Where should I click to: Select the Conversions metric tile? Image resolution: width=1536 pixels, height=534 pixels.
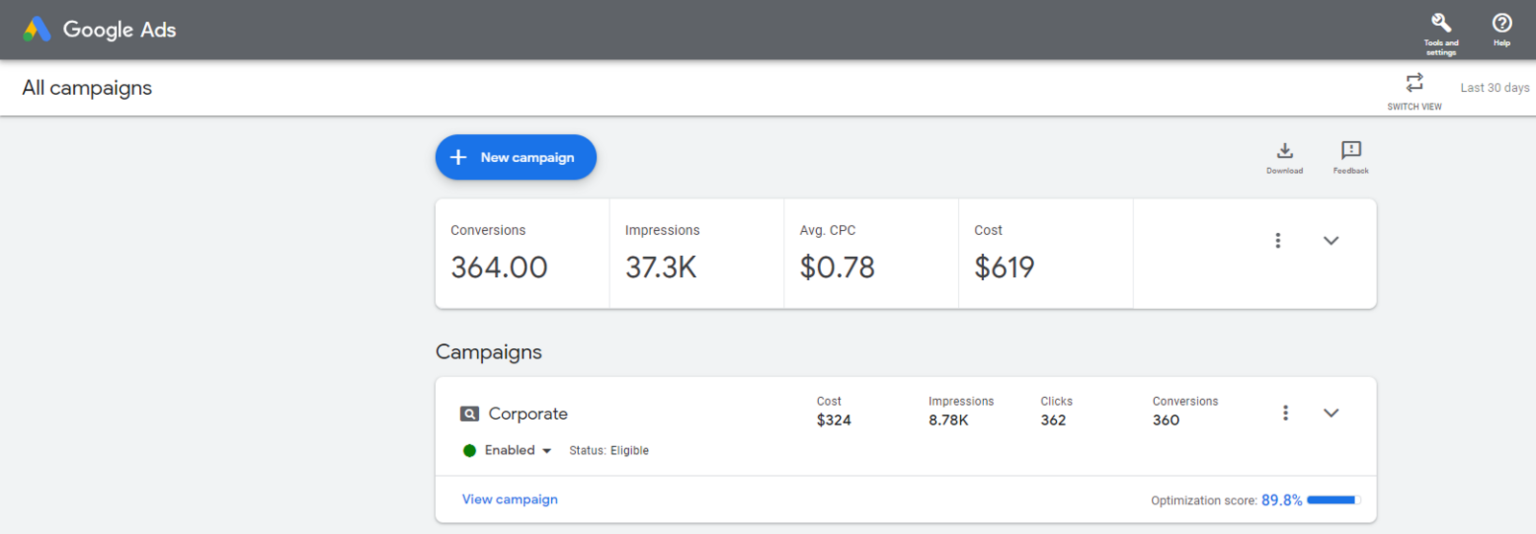pos(522,254)
